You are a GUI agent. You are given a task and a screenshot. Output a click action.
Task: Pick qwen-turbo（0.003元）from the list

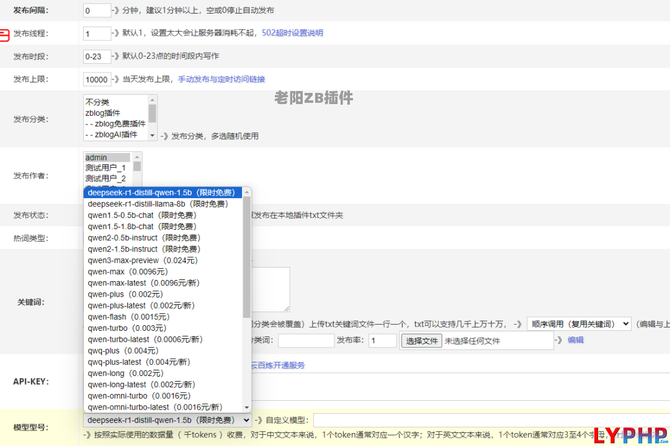coord(163,328)
